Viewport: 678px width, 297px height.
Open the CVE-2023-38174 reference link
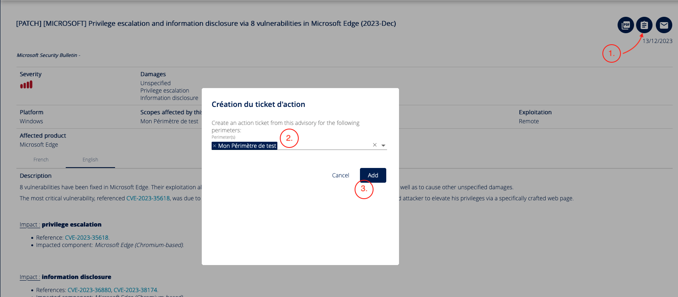pos(135,290)
